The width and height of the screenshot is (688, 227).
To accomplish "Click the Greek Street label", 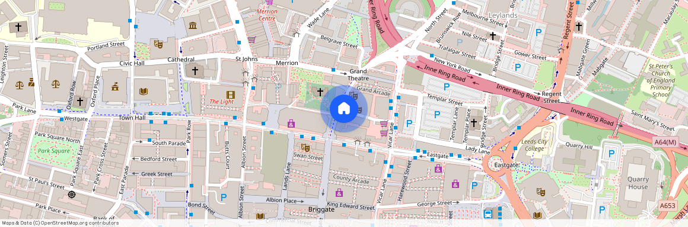I will (x=157, y=174).
